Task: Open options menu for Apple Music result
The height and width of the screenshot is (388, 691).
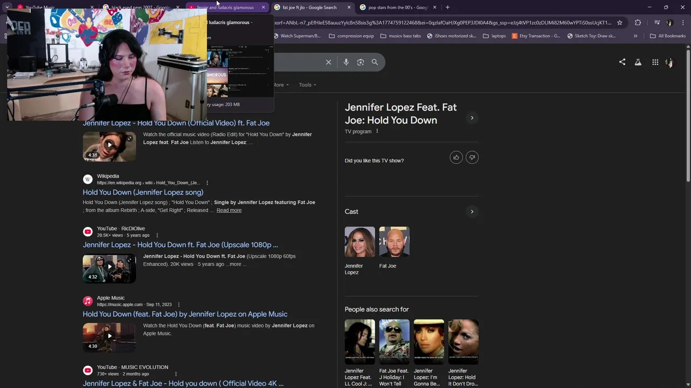Action: [x=179, y=305]
